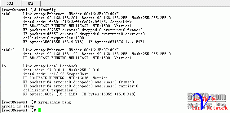Switch to the HA1 tab
Image resolution: width=230 pixels, height=113 pixels.
11,3
